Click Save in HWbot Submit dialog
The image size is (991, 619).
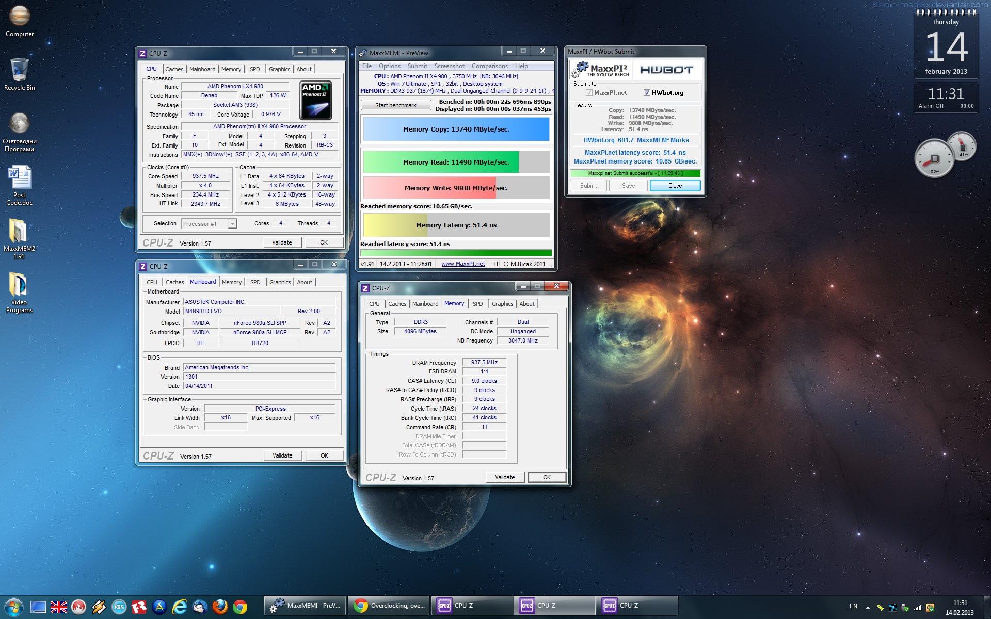click(x=629, y=186)
